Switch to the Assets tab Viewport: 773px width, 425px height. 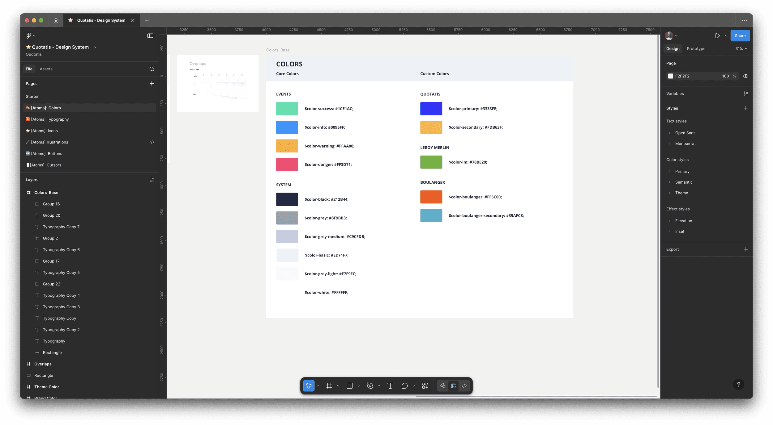pos(46,69)
